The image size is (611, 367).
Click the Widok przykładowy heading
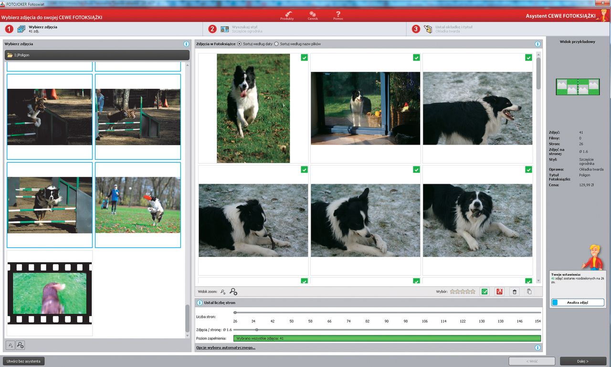[578, 42]
